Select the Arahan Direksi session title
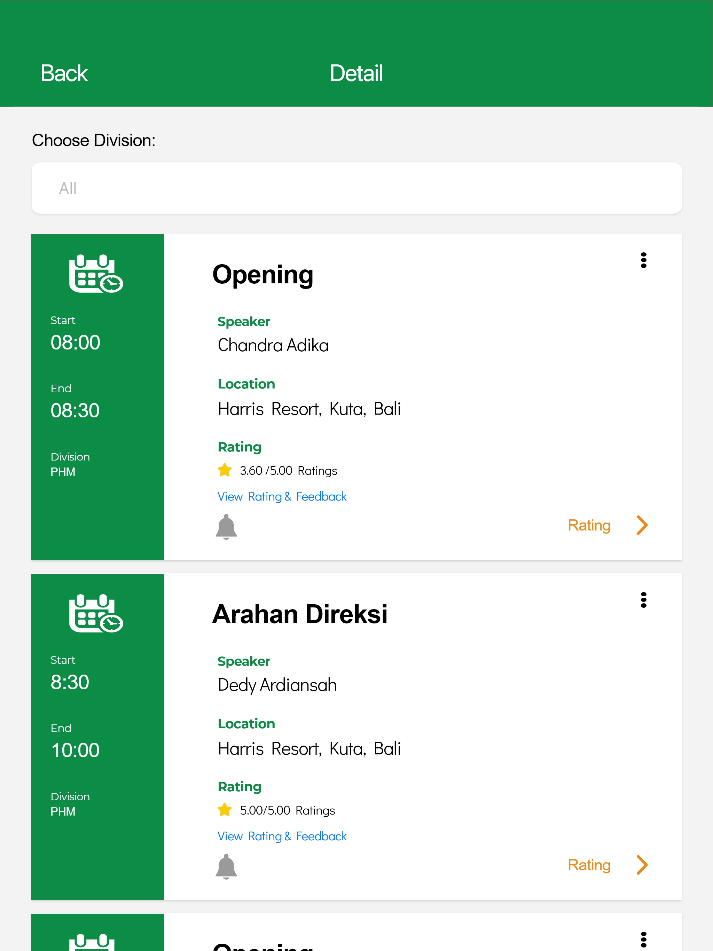 [x=300, y=614]
